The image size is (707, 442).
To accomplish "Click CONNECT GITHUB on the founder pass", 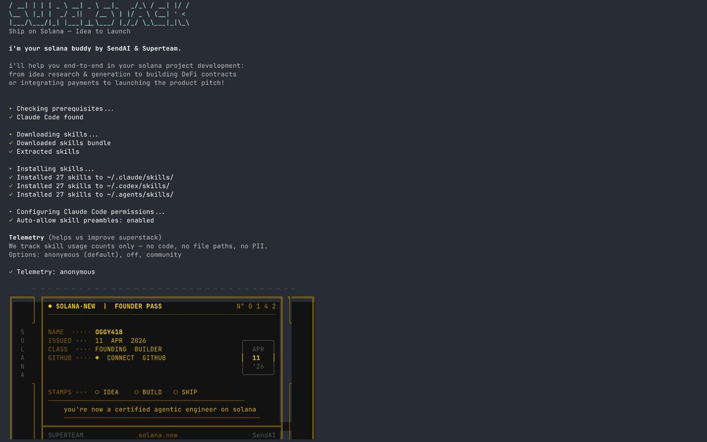I will click(136, 358).
